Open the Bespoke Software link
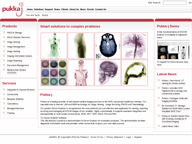This screenshot has width=192, height=144. (x=15, y=99)
